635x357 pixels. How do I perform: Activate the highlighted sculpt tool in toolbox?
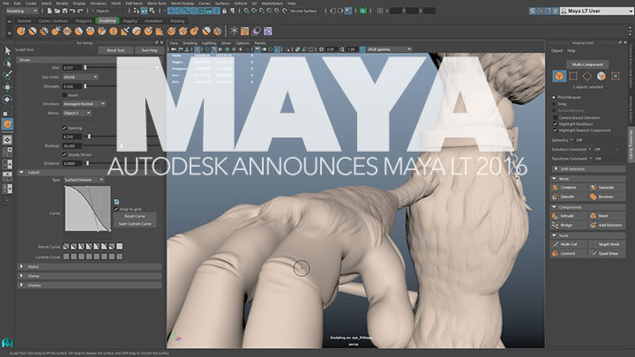click(x=7, y=124)
